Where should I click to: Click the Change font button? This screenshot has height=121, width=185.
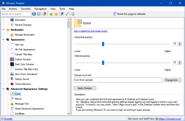click(173, 80)
